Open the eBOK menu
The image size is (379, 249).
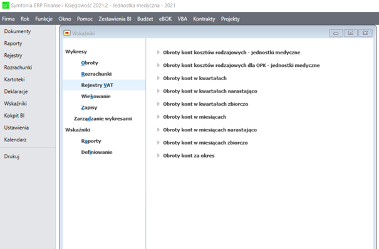[x=165, y=19]
